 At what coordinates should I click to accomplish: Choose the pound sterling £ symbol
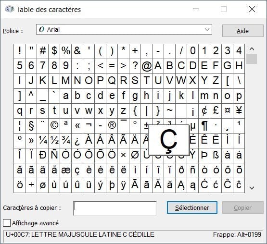pyautogui.click(x=216, y=111)
